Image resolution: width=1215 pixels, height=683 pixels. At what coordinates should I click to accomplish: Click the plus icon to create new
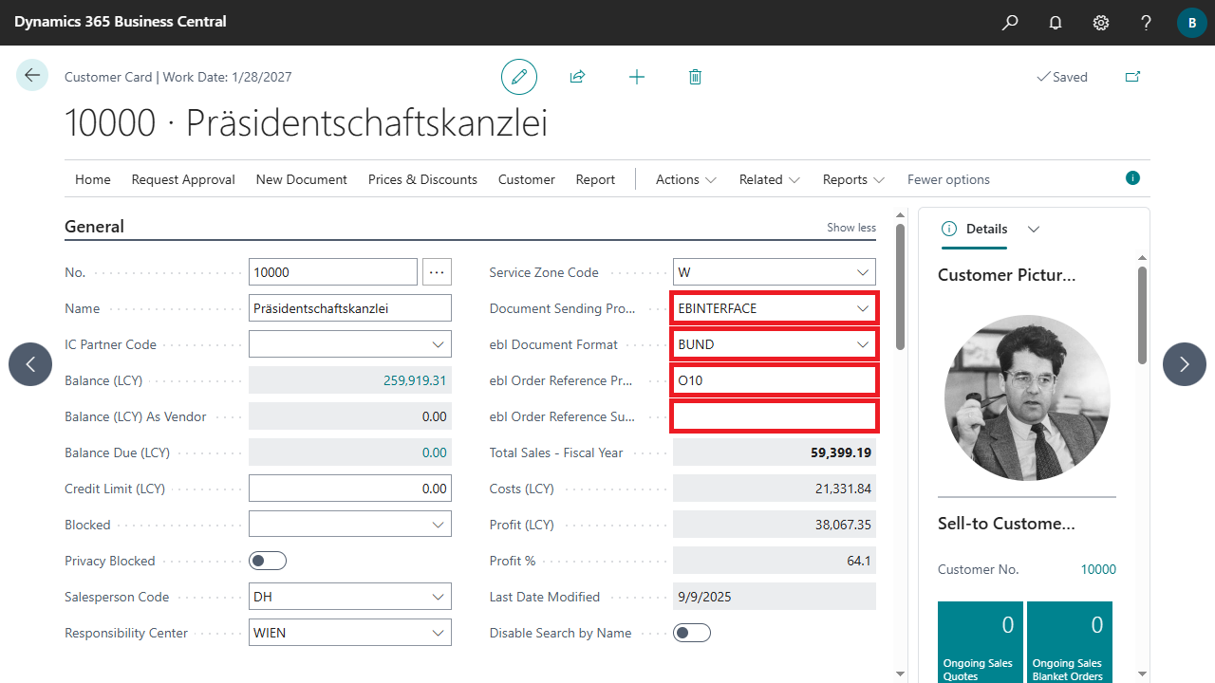tap(637, 77)
